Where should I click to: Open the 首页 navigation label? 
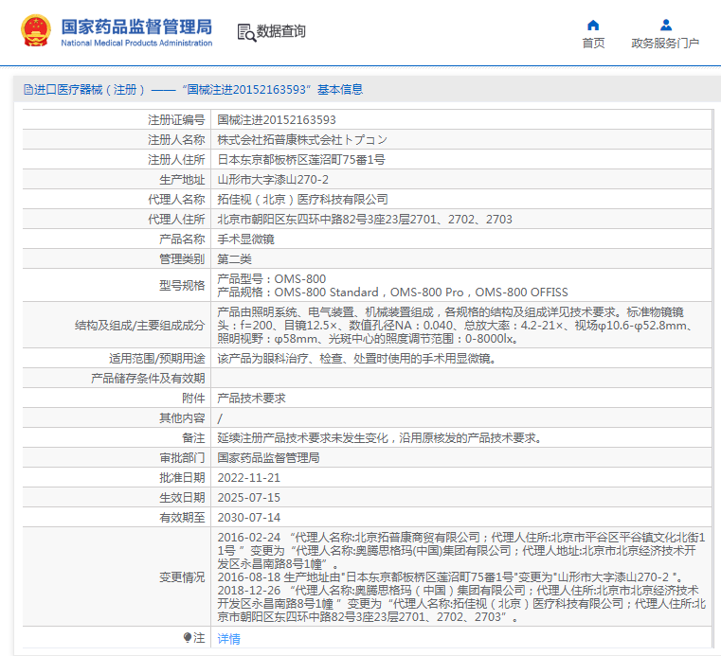(x=593, y=44)
